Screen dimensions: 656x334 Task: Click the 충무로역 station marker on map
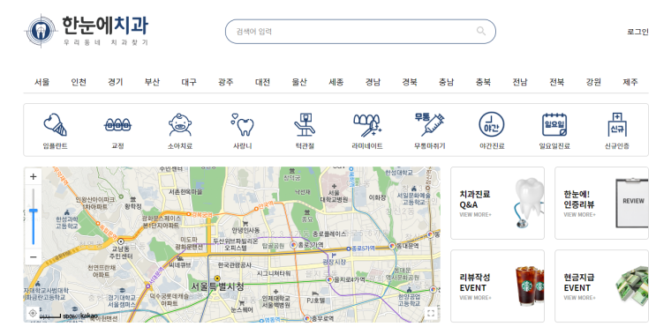point(307,318)
